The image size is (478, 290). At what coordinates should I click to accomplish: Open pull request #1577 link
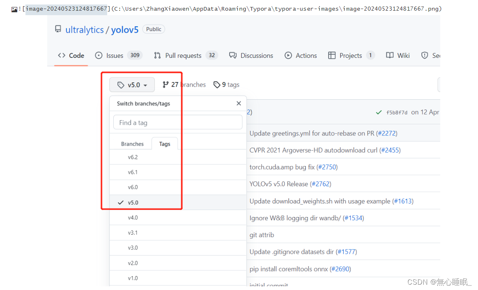pos(346,252)
